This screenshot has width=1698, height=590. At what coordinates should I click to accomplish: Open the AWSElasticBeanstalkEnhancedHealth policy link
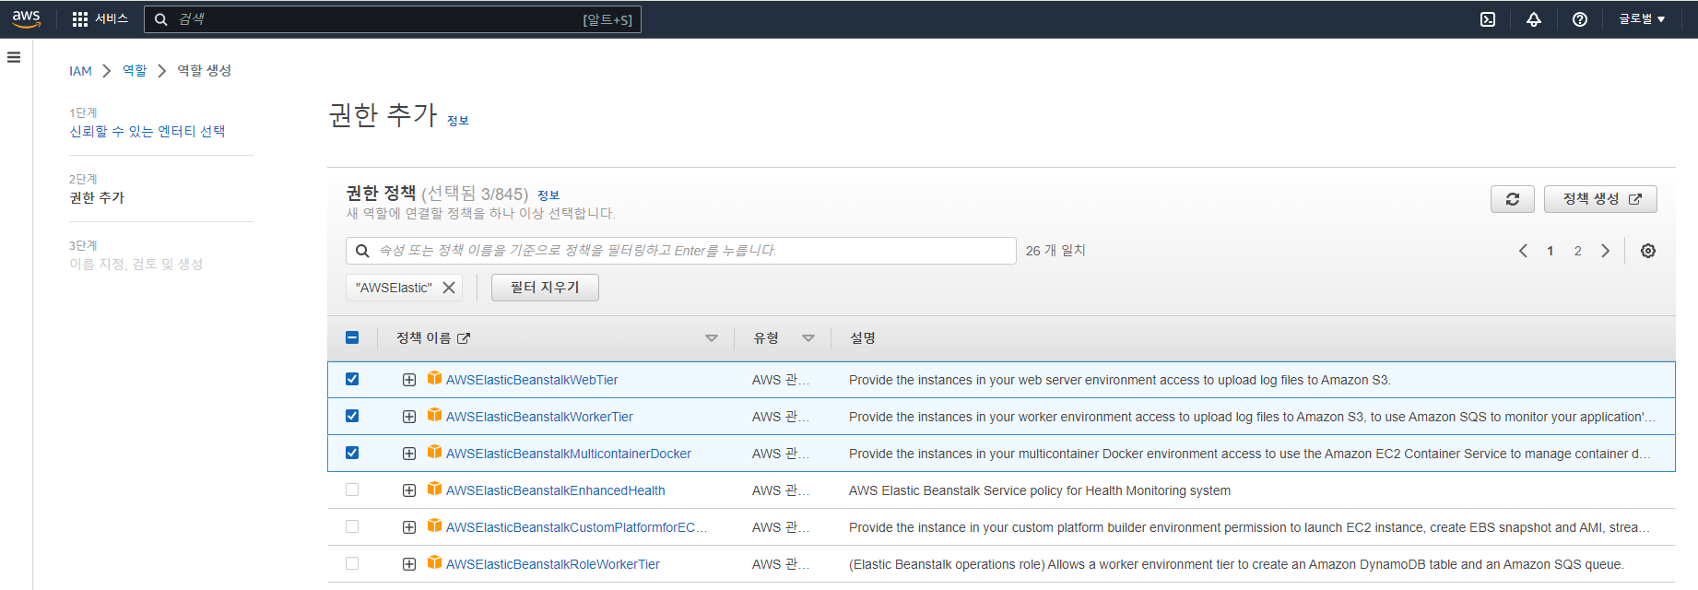(x=556, y=490)
